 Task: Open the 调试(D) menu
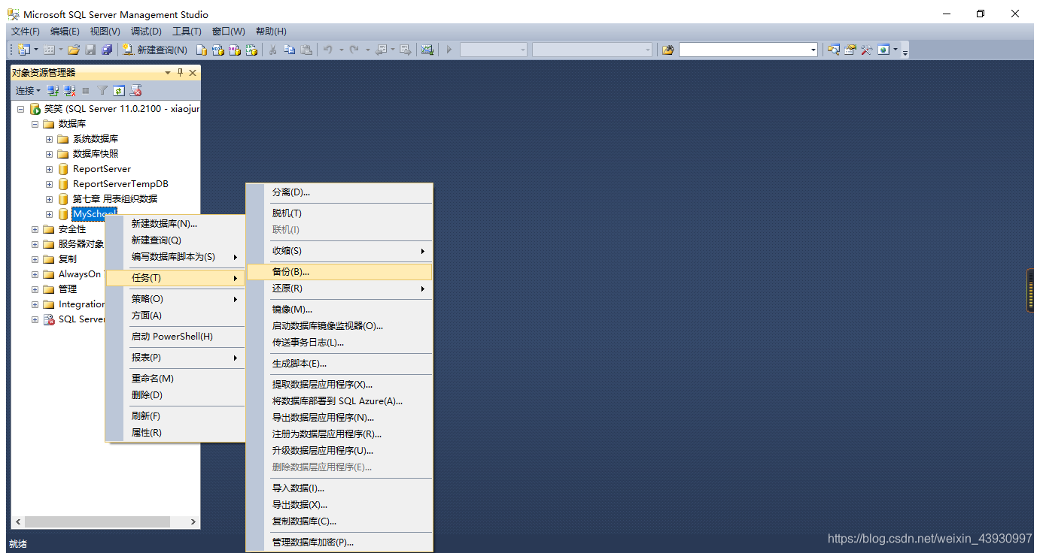click(146, 31)
